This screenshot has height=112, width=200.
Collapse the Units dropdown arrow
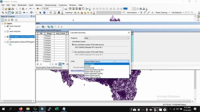(128, 61)
